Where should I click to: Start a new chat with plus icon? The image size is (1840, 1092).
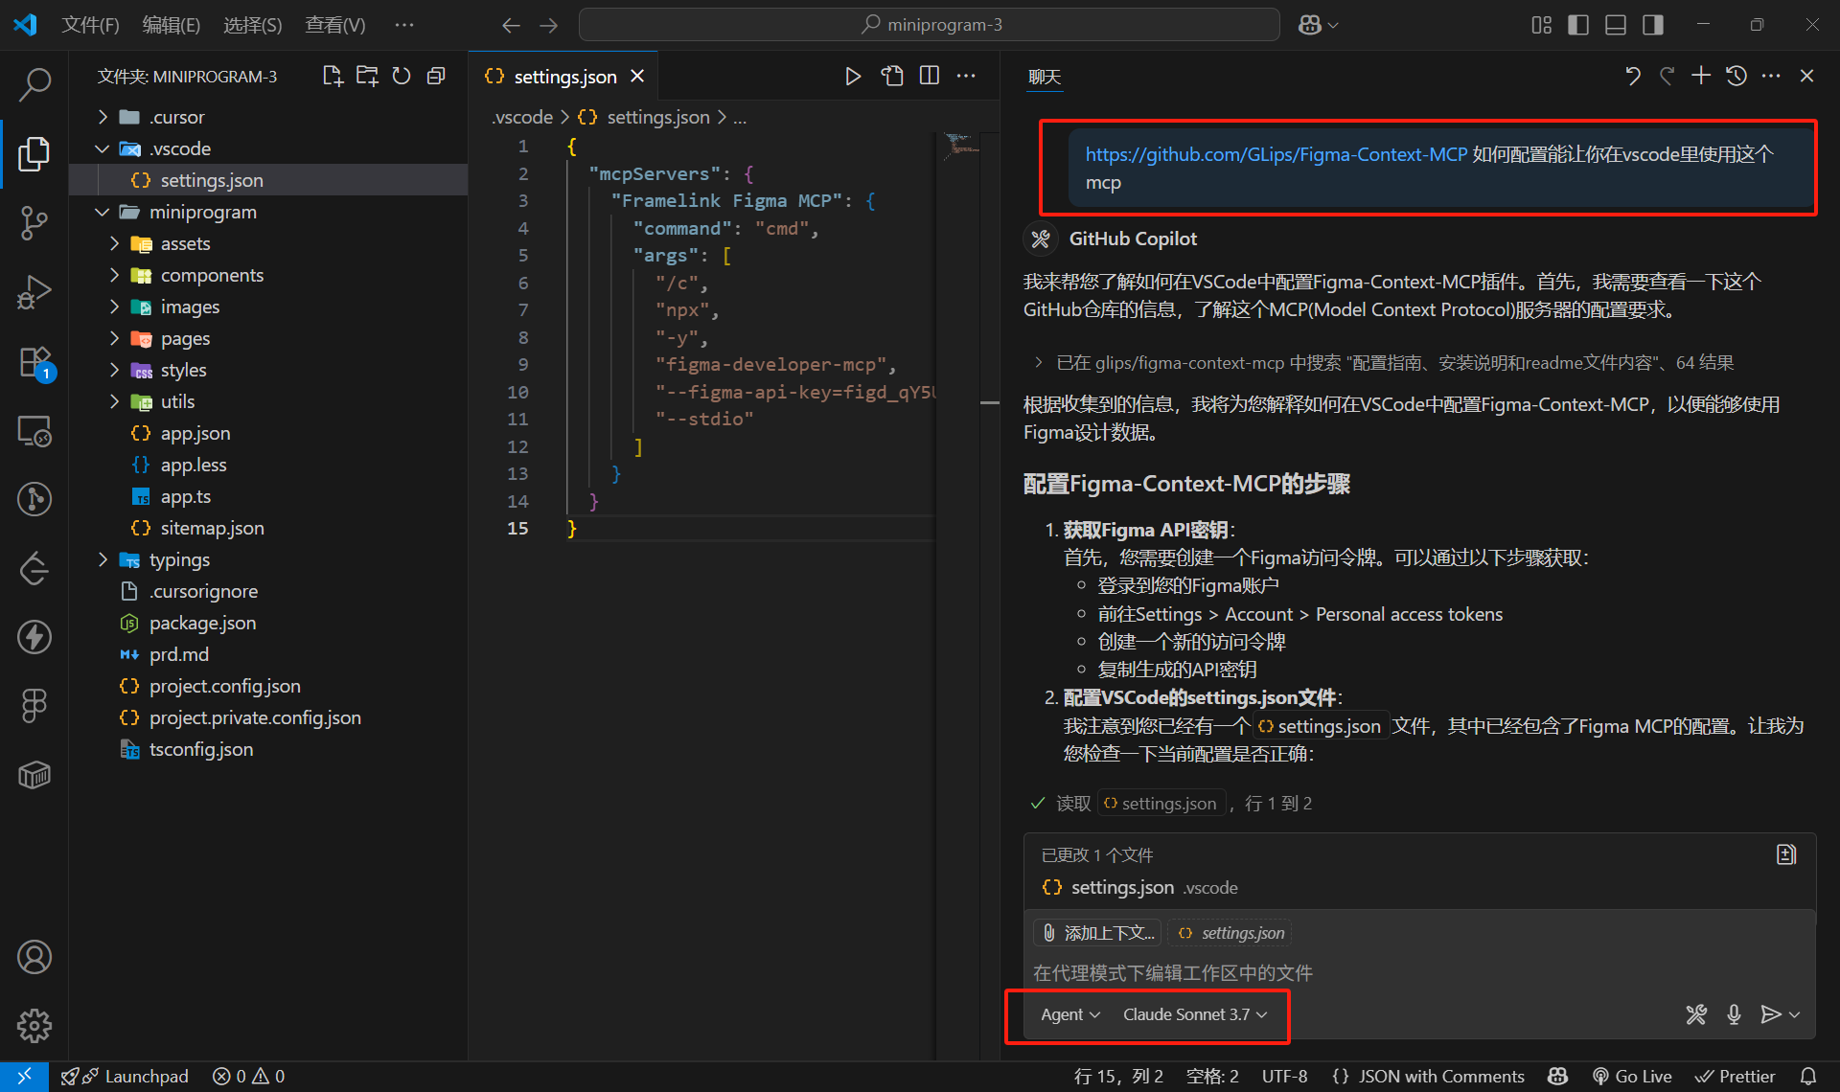[1701, 76]
